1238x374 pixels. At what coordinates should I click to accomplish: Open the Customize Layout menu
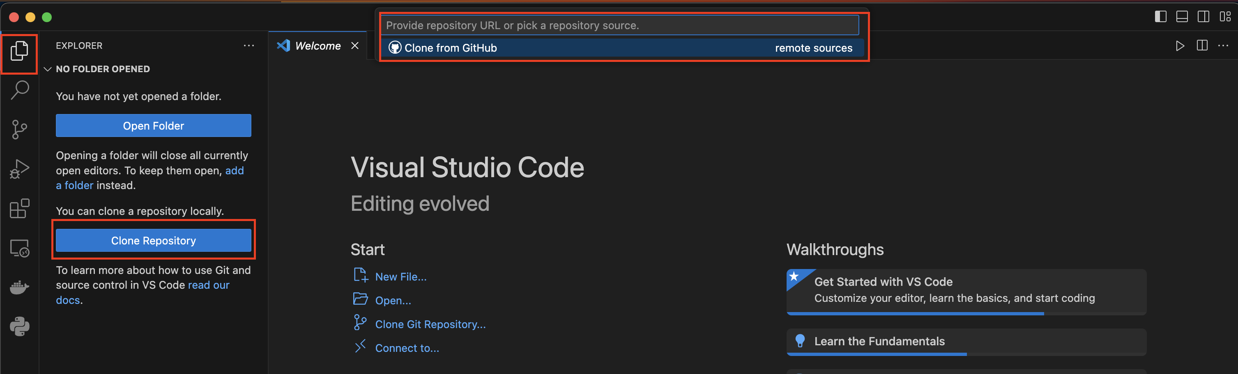1225,17
